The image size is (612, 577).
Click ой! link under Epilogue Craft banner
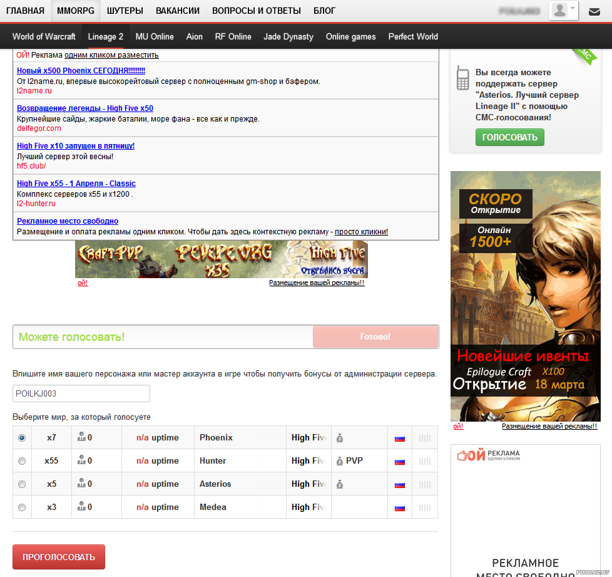(458, 426)
